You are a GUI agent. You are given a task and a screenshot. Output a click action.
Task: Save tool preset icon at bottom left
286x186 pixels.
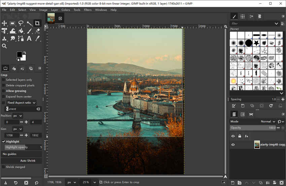coord(5,183)
